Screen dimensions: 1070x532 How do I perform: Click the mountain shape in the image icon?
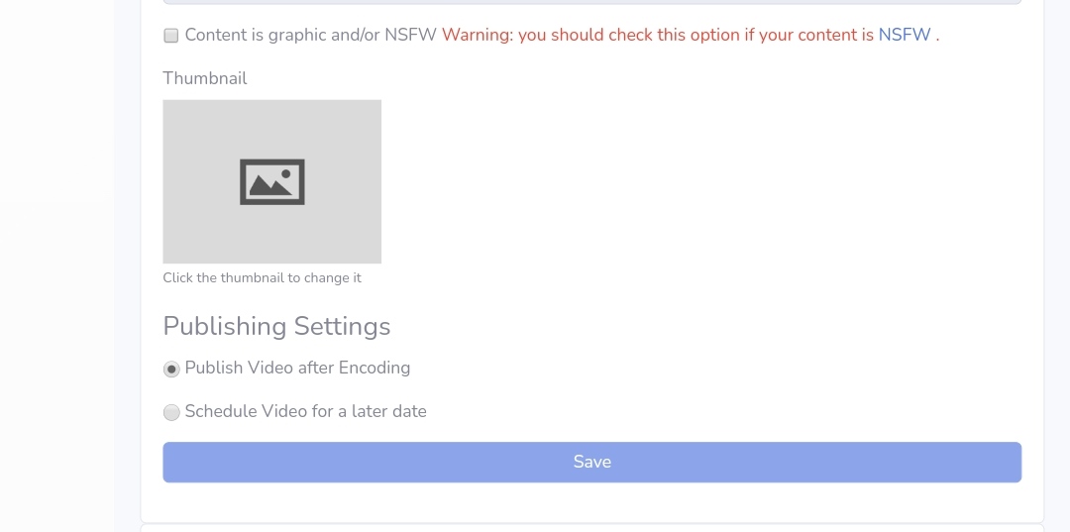268,185
